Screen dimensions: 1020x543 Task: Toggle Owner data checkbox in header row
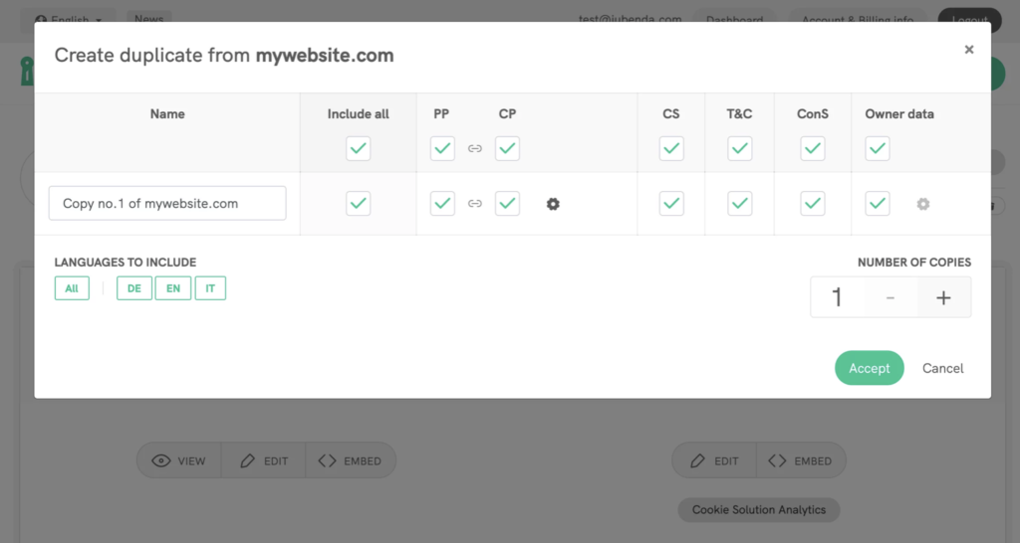878,149
